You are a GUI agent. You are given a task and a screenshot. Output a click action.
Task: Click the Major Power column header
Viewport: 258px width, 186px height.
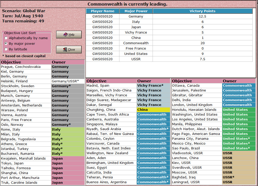[x=136, y=11]
